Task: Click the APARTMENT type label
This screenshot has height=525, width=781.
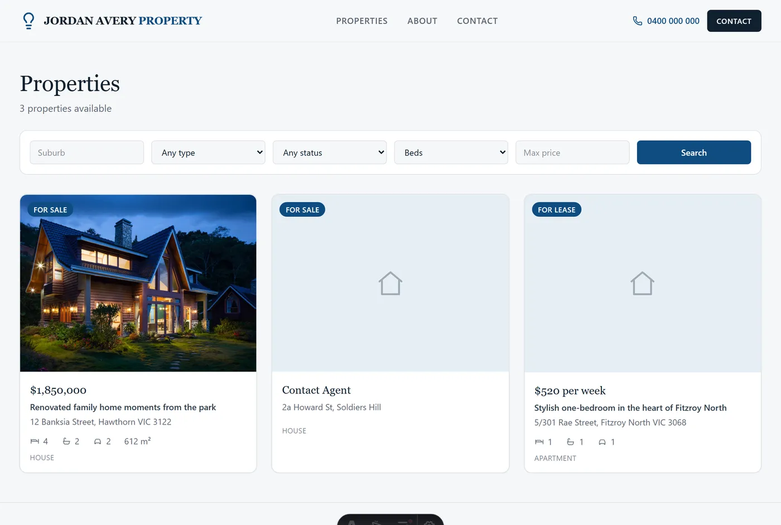Action: (555, 458)
